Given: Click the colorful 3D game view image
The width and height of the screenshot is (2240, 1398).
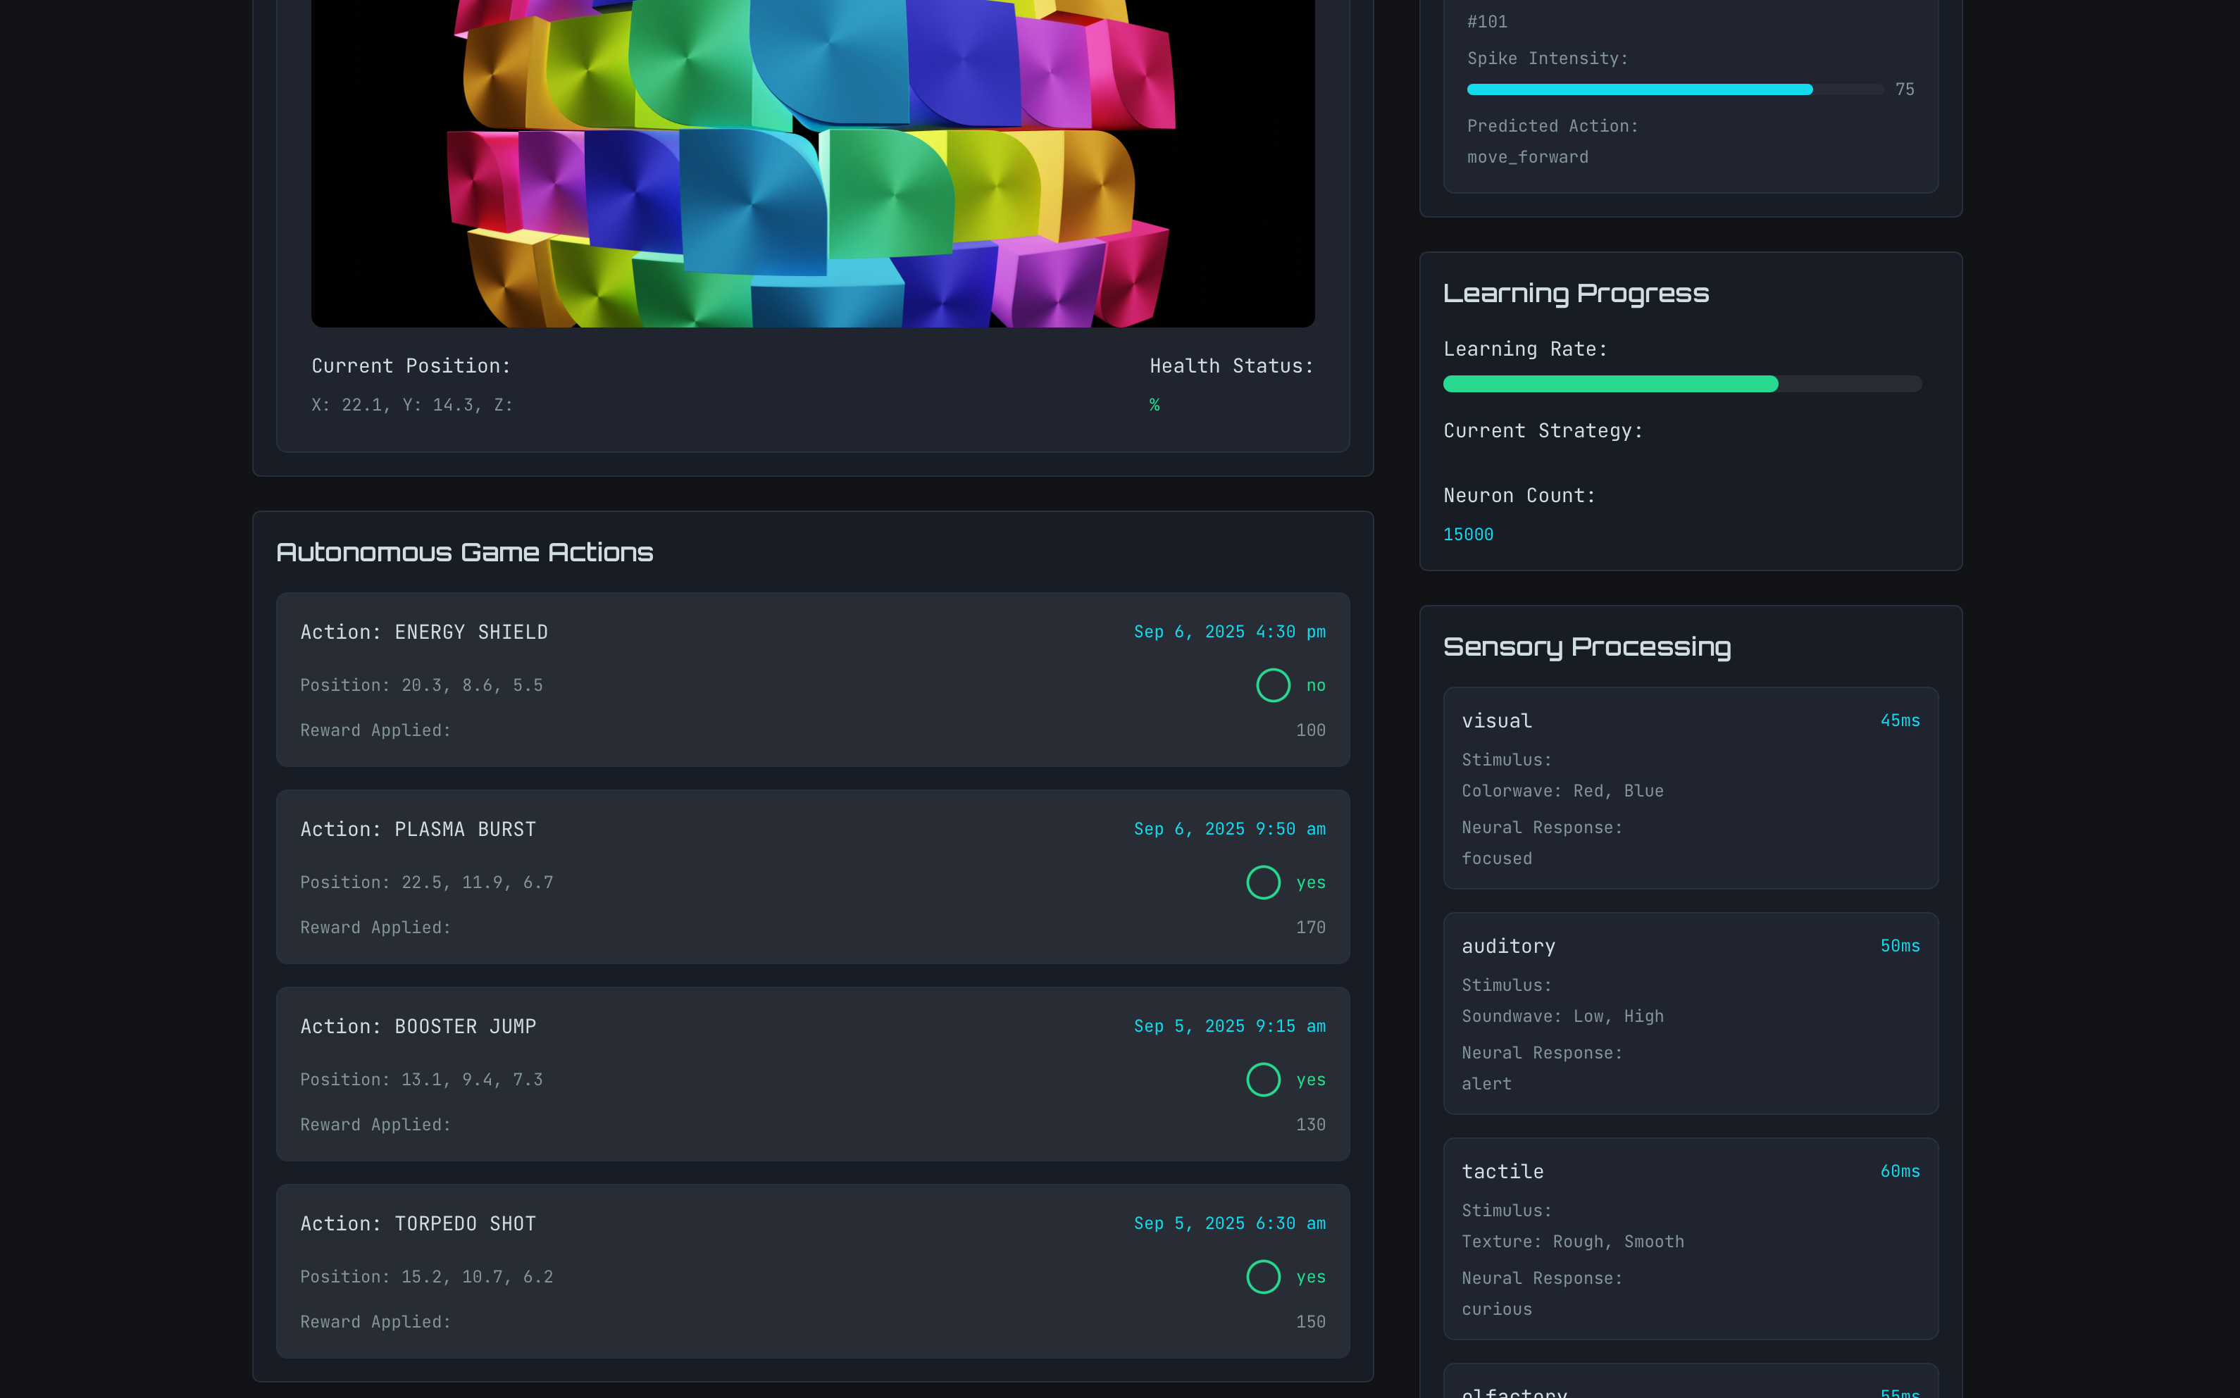Looking at the screenshot, I should (813, 163).
